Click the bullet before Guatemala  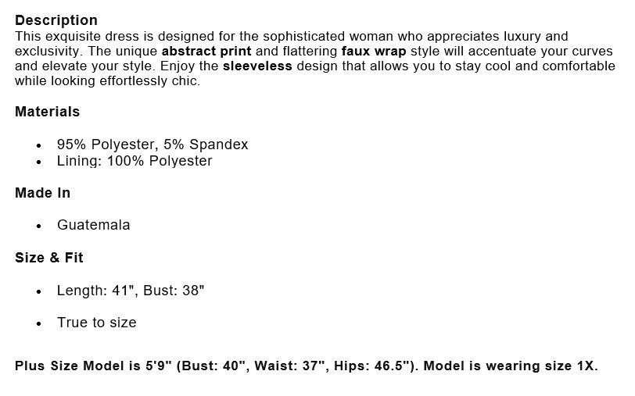(x=39, y=226)
